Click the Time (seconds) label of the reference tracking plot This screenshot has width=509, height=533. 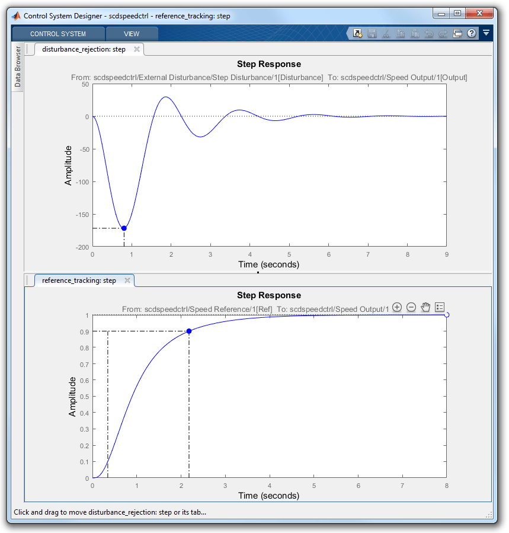pyautogui.click(x=269, y=496)
